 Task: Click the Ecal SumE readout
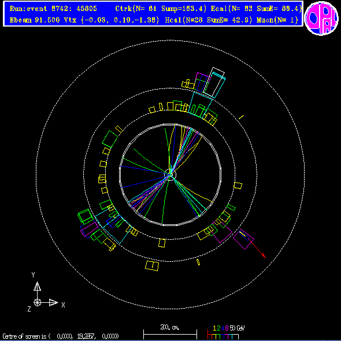(x=280, y=9)
